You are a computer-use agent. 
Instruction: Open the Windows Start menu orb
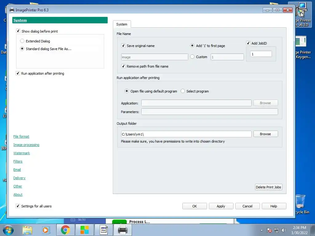coord(8,230)
